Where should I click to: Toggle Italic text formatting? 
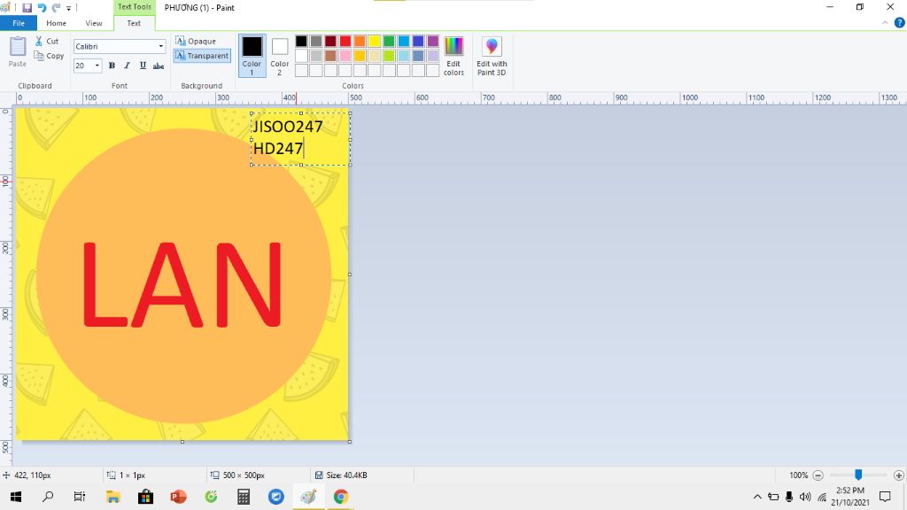(x=128, y=66)
